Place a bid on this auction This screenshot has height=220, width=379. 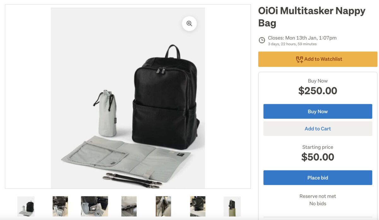318,178
